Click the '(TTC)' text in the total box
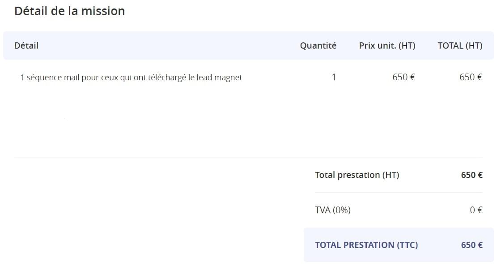 click(x=408, y=245)
